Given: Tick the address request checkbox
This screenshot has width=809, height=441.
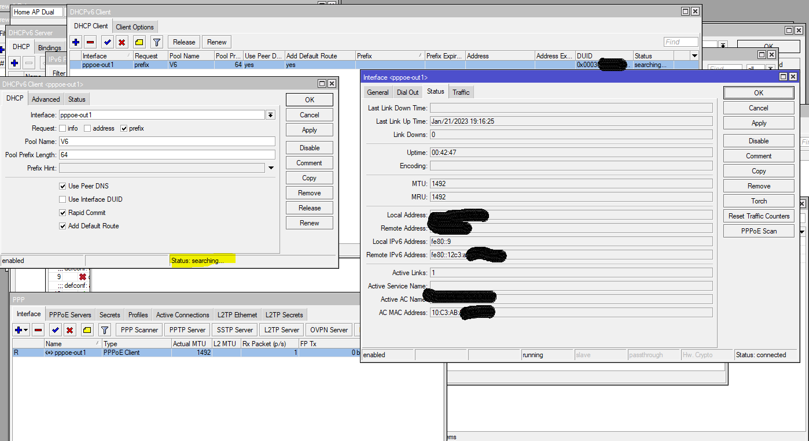Looking at the screenshot, I should click(x=87, y=128).
